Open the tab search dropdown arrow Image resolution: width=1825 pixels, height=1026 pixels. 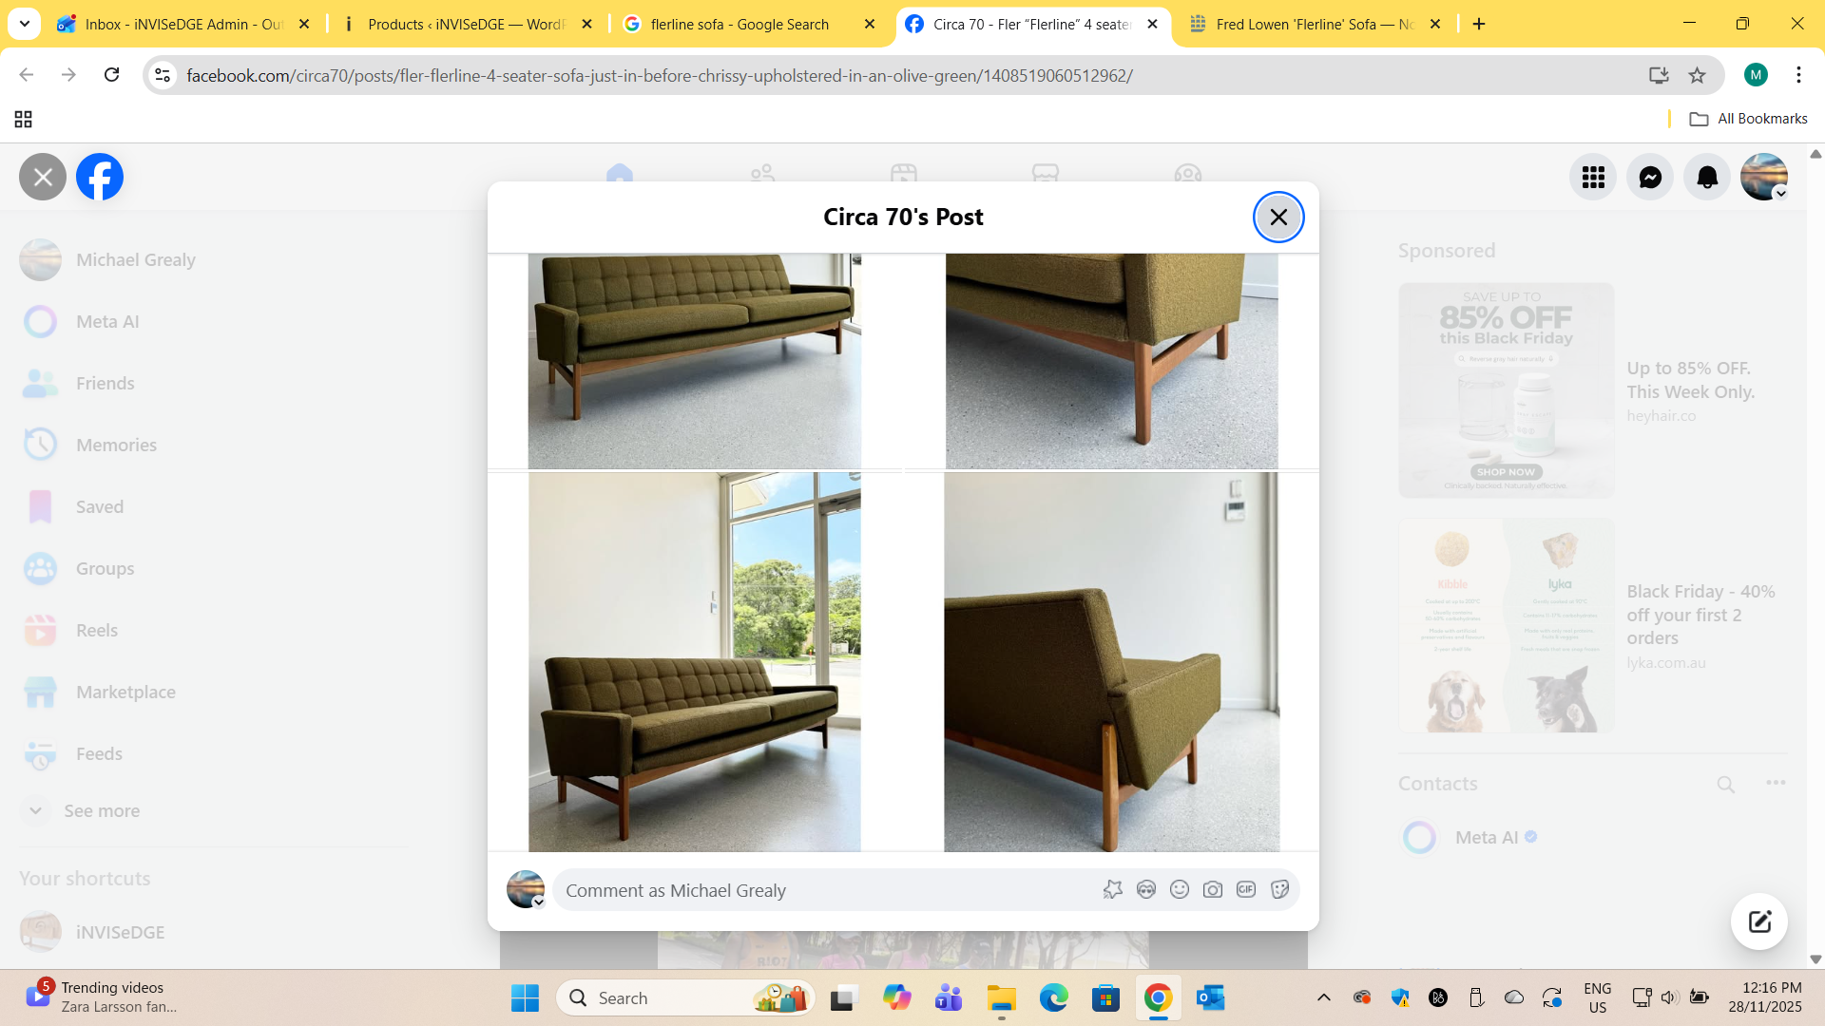24,24
